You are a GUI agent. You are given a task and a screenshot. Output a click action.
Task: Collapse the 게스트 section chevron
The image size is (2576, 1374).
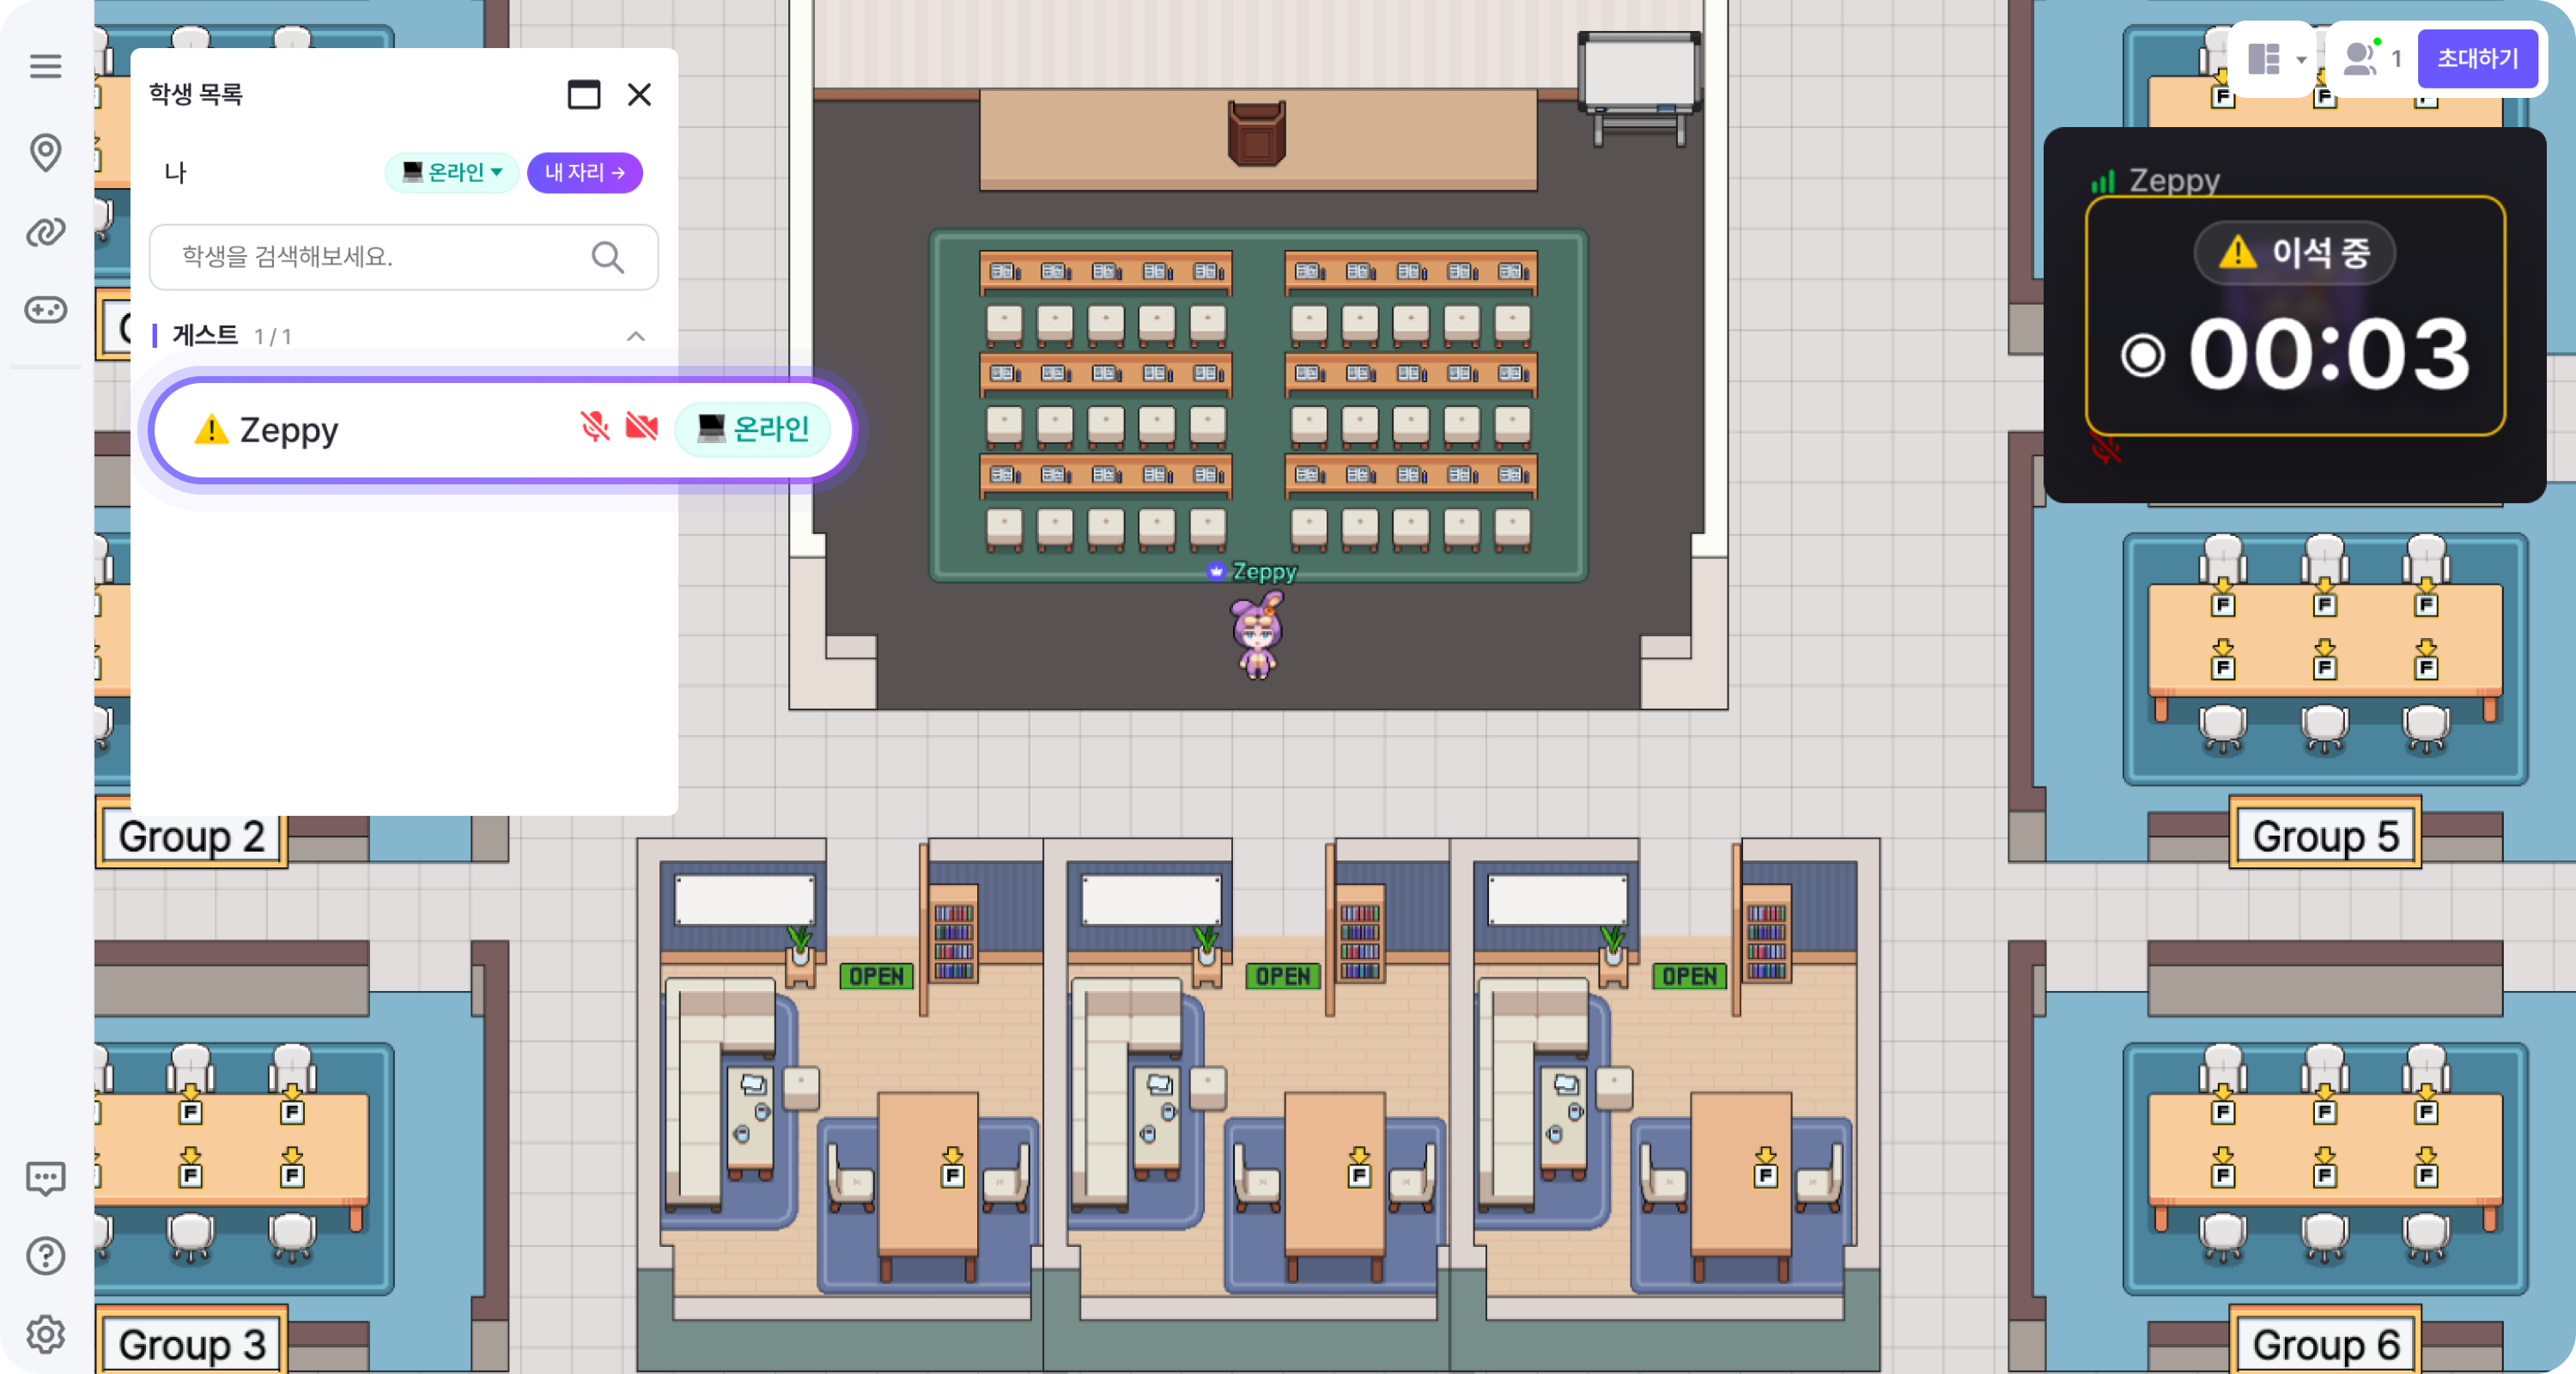click(x=636, y=336)
